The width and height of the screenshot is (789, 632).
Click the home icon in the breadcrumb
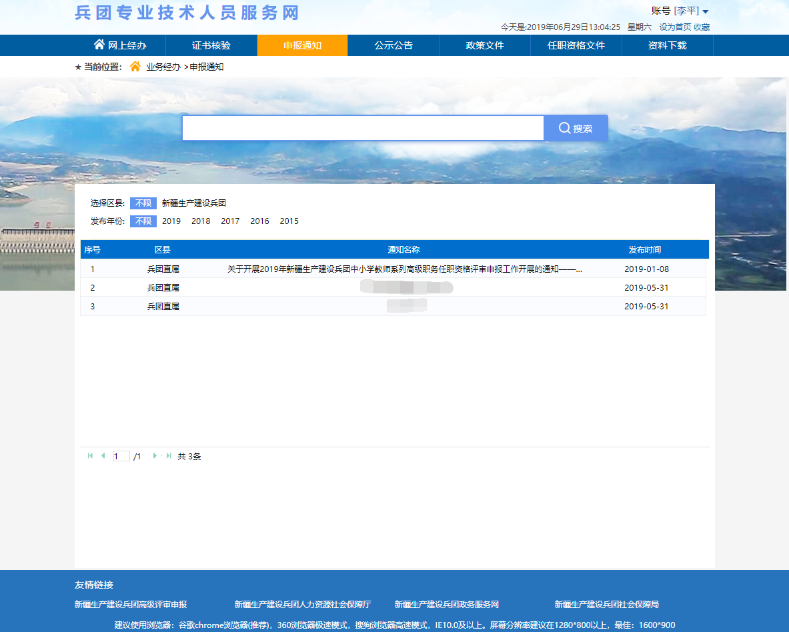[x=135, y=67]
